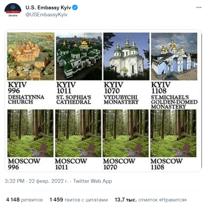Select the forest image above Moscow 1070
Screen dimensions: 205x207
pyautogui.click(x=126, y=133)
